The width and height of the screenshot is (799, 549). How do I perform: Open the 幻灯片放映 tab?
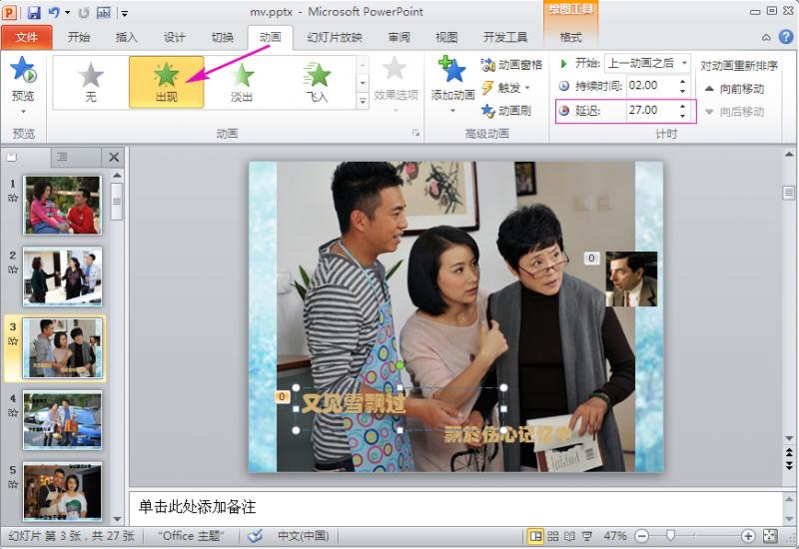coord(335,37)
